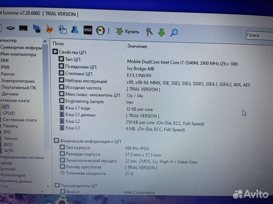Screen dimensions: 273x204
Task: Open the monitor diagnostics toolbar icon
Action: [x=37, y=29]
